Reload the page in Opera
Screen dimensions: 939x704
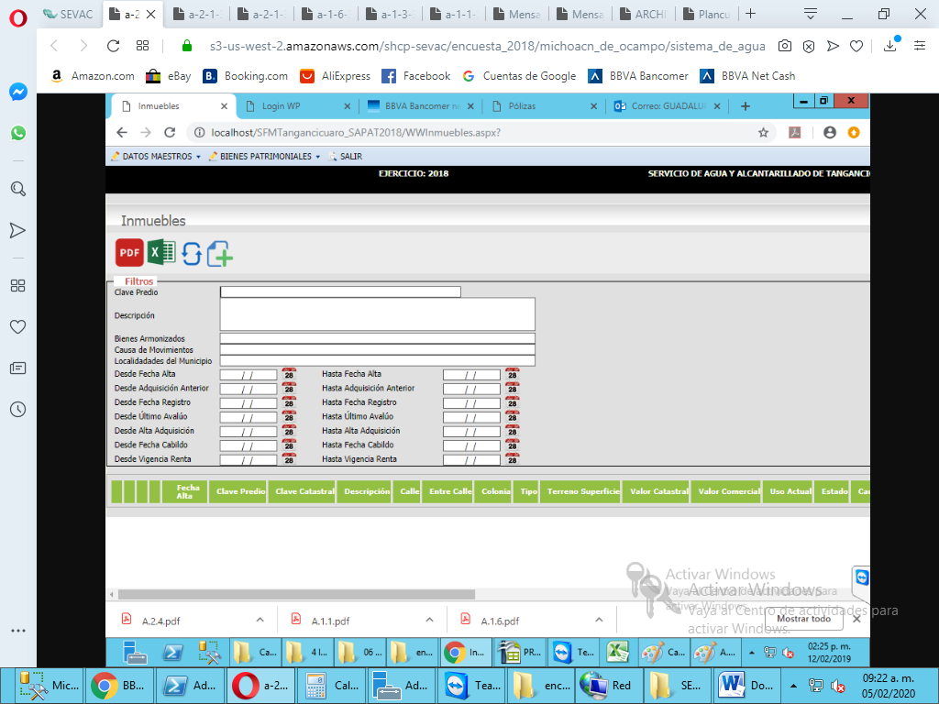113,46
